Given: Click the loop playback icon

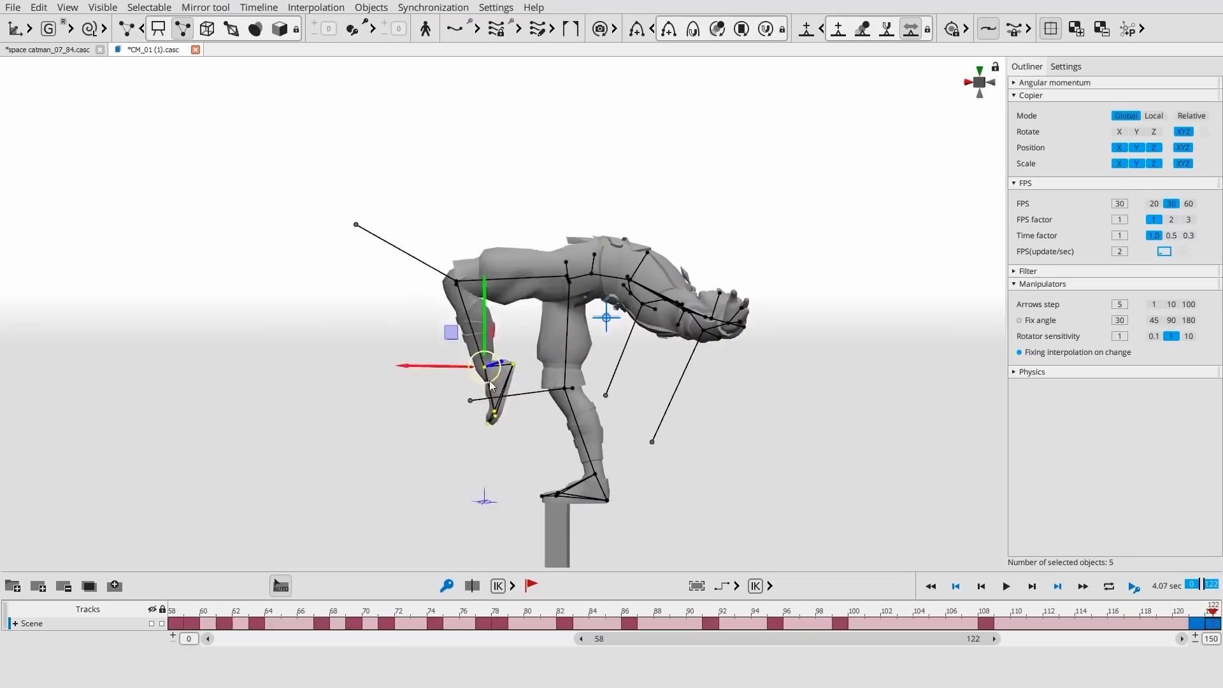Looking at the screenshot, I should (x=1109, y=586).
